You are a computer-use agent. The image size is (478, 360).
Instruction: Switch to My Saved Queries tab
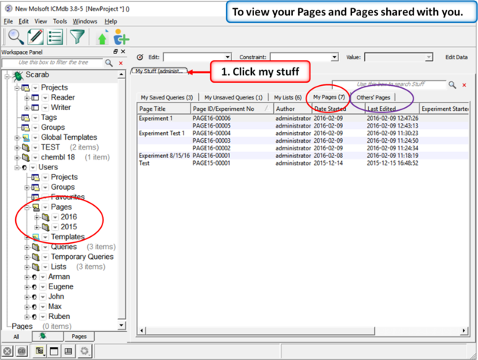click(166, 97)
